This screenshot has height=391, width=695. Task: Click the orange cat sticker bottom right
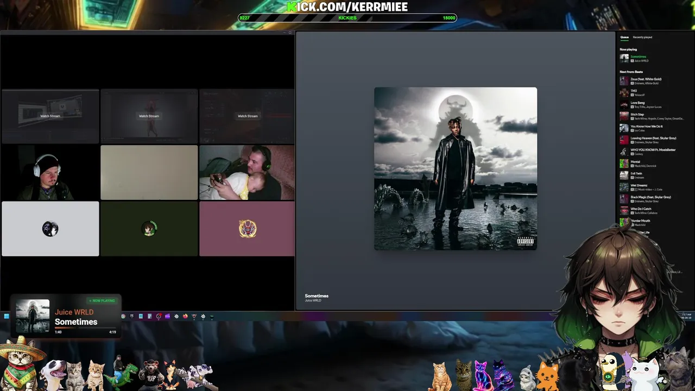click(x=547, y=376)
